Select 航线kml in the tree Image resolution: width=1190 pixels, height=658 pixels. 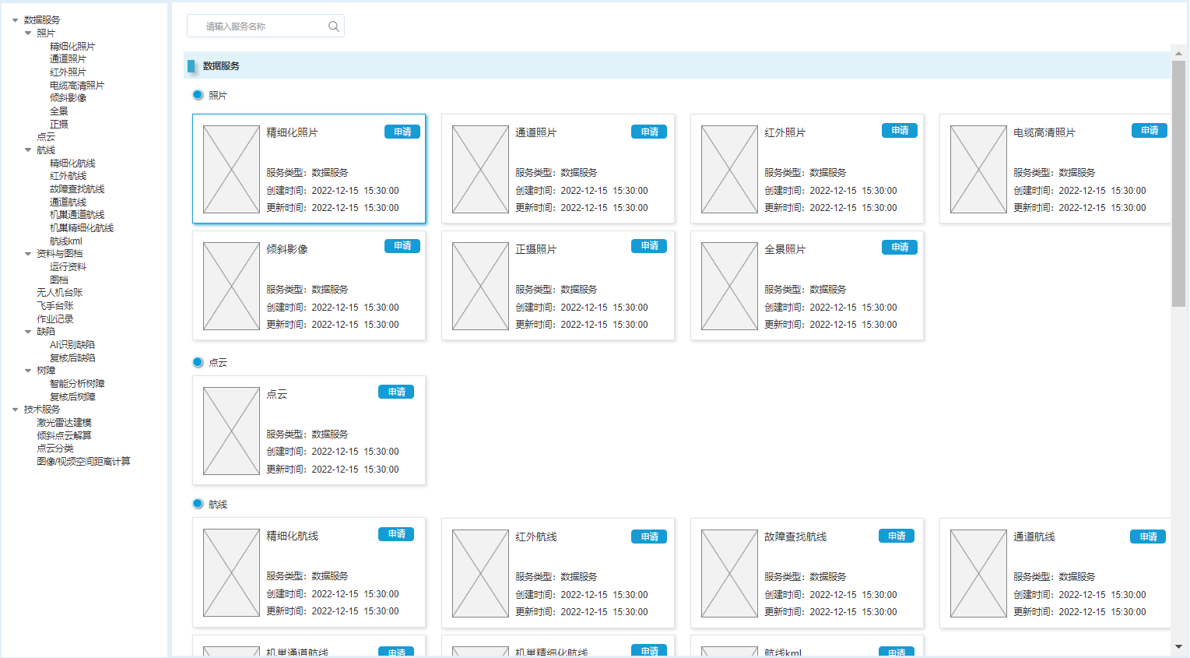(66, 241)
